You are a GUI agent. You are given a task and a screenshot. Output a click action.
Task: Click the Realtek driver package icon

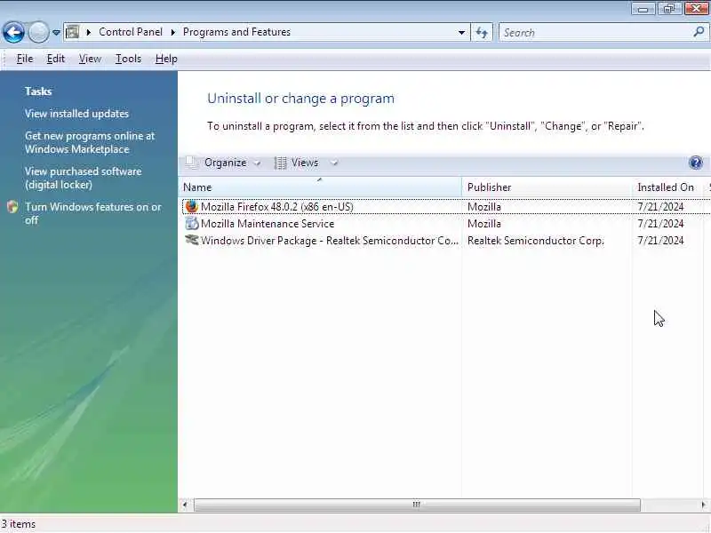(x=192, y=240)
